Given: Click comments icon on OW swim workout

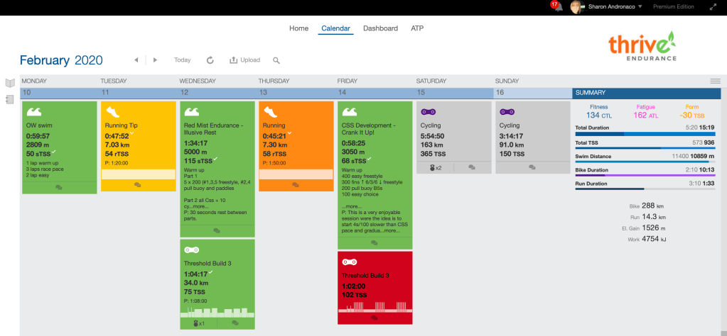Looking at the screenshot, I should tap(58, 187).
